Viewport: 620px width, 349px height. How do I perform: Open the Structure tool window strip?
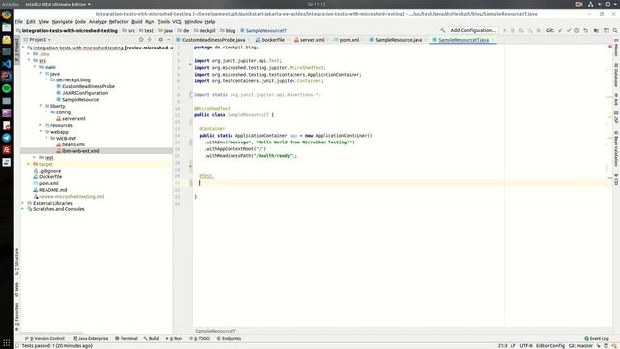(x=17, y=261)
